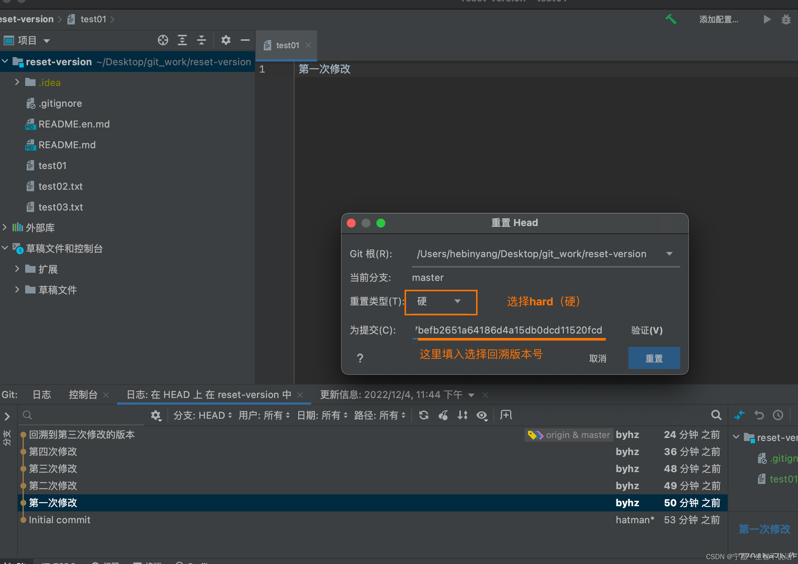798x564 pixels.
Task: Click the open new Git log tab icon
Action: pos(506,415)
